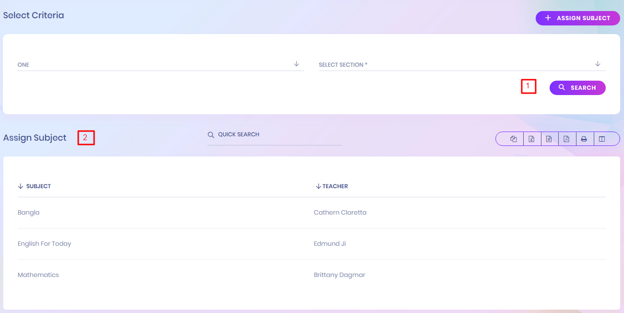
Task: Click teacher name Cathern Claretta
Action: [340, 213]
